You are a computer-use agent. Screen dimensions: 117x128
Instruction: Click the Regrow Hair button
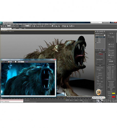pos(100,75)
